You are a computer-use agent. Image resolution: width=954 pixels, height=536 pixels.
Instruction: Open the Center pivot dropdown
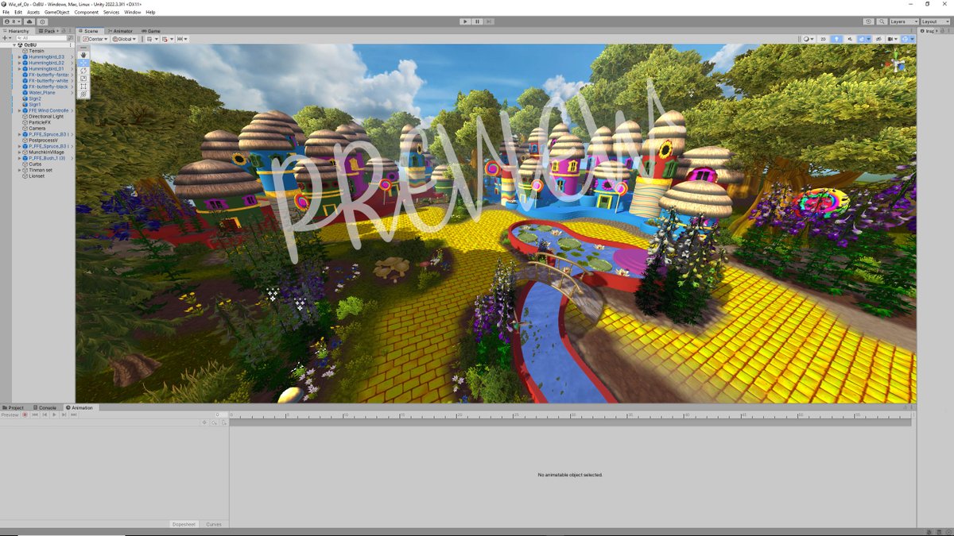click(95, 39)
